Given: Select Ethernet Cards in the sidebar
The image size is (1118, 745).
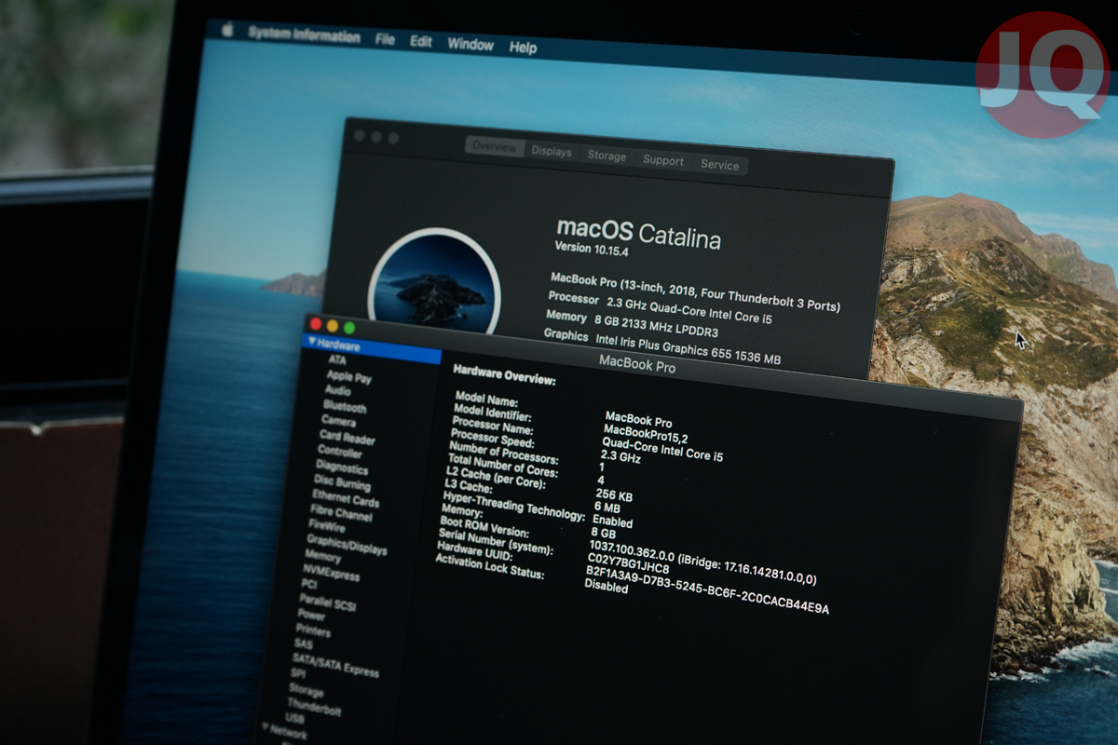Looking at the screenshot, I should tap(346, 500).
